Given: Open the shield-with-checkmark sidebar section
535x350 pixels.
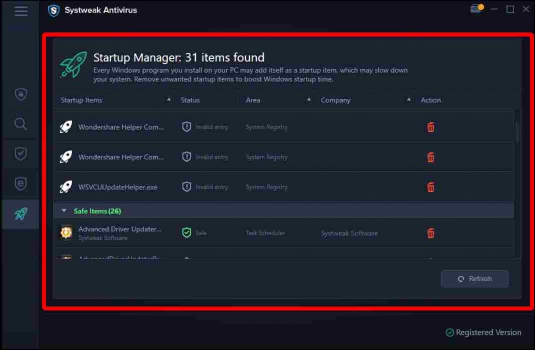Looking at the screenshot, I should pos(21,154).
